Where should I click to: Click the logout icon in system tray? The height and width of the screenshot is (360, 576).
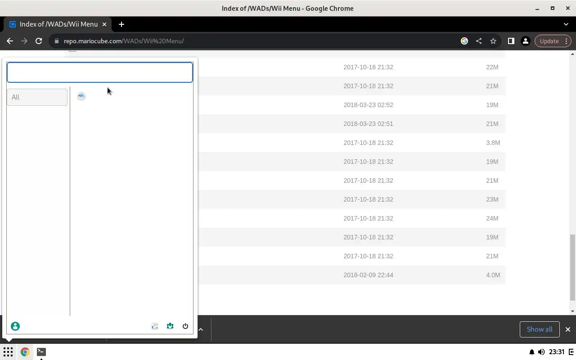click(571, 352)
